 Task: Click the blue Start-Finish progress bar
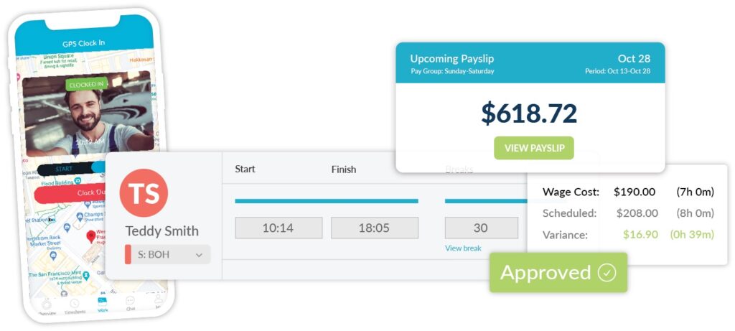327,201
